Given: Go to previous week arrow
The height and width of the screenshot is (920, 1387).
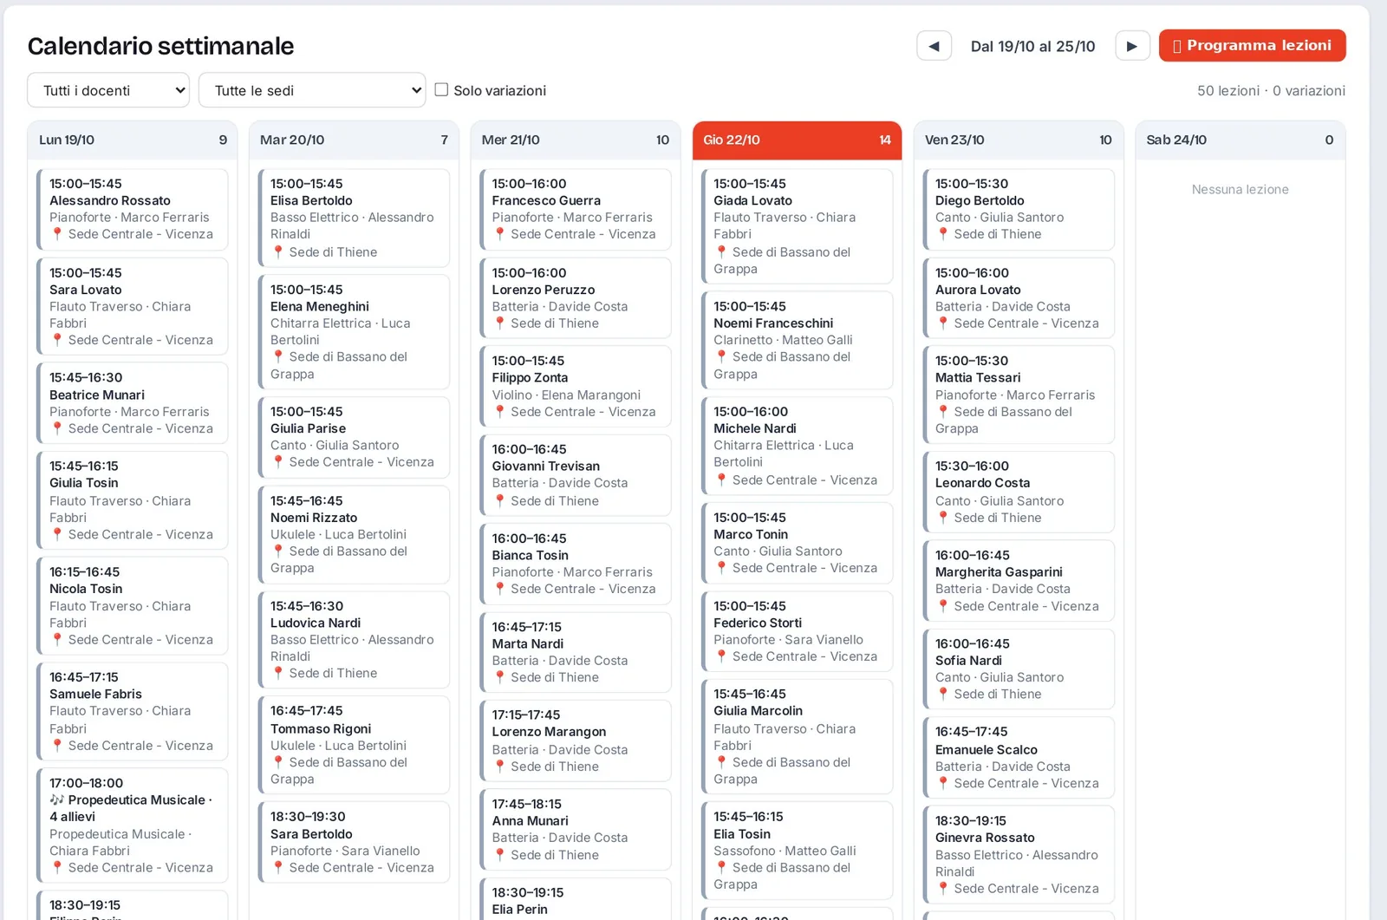Looking at the screenshot, I should 934,46.
